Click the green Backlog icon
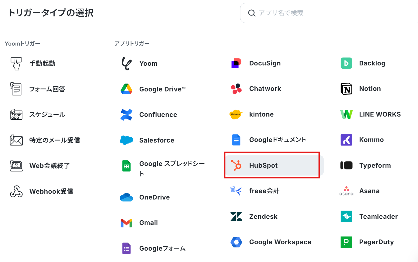 tap(346, 63)
